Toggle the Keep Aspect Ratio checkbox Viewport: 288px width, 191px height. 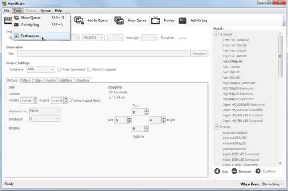[72, 100]
